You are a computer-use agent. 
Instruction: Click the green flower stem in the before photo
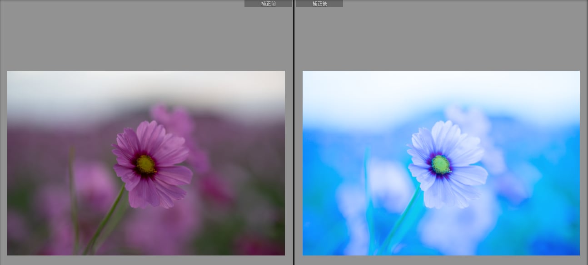(x=109, y=218)
